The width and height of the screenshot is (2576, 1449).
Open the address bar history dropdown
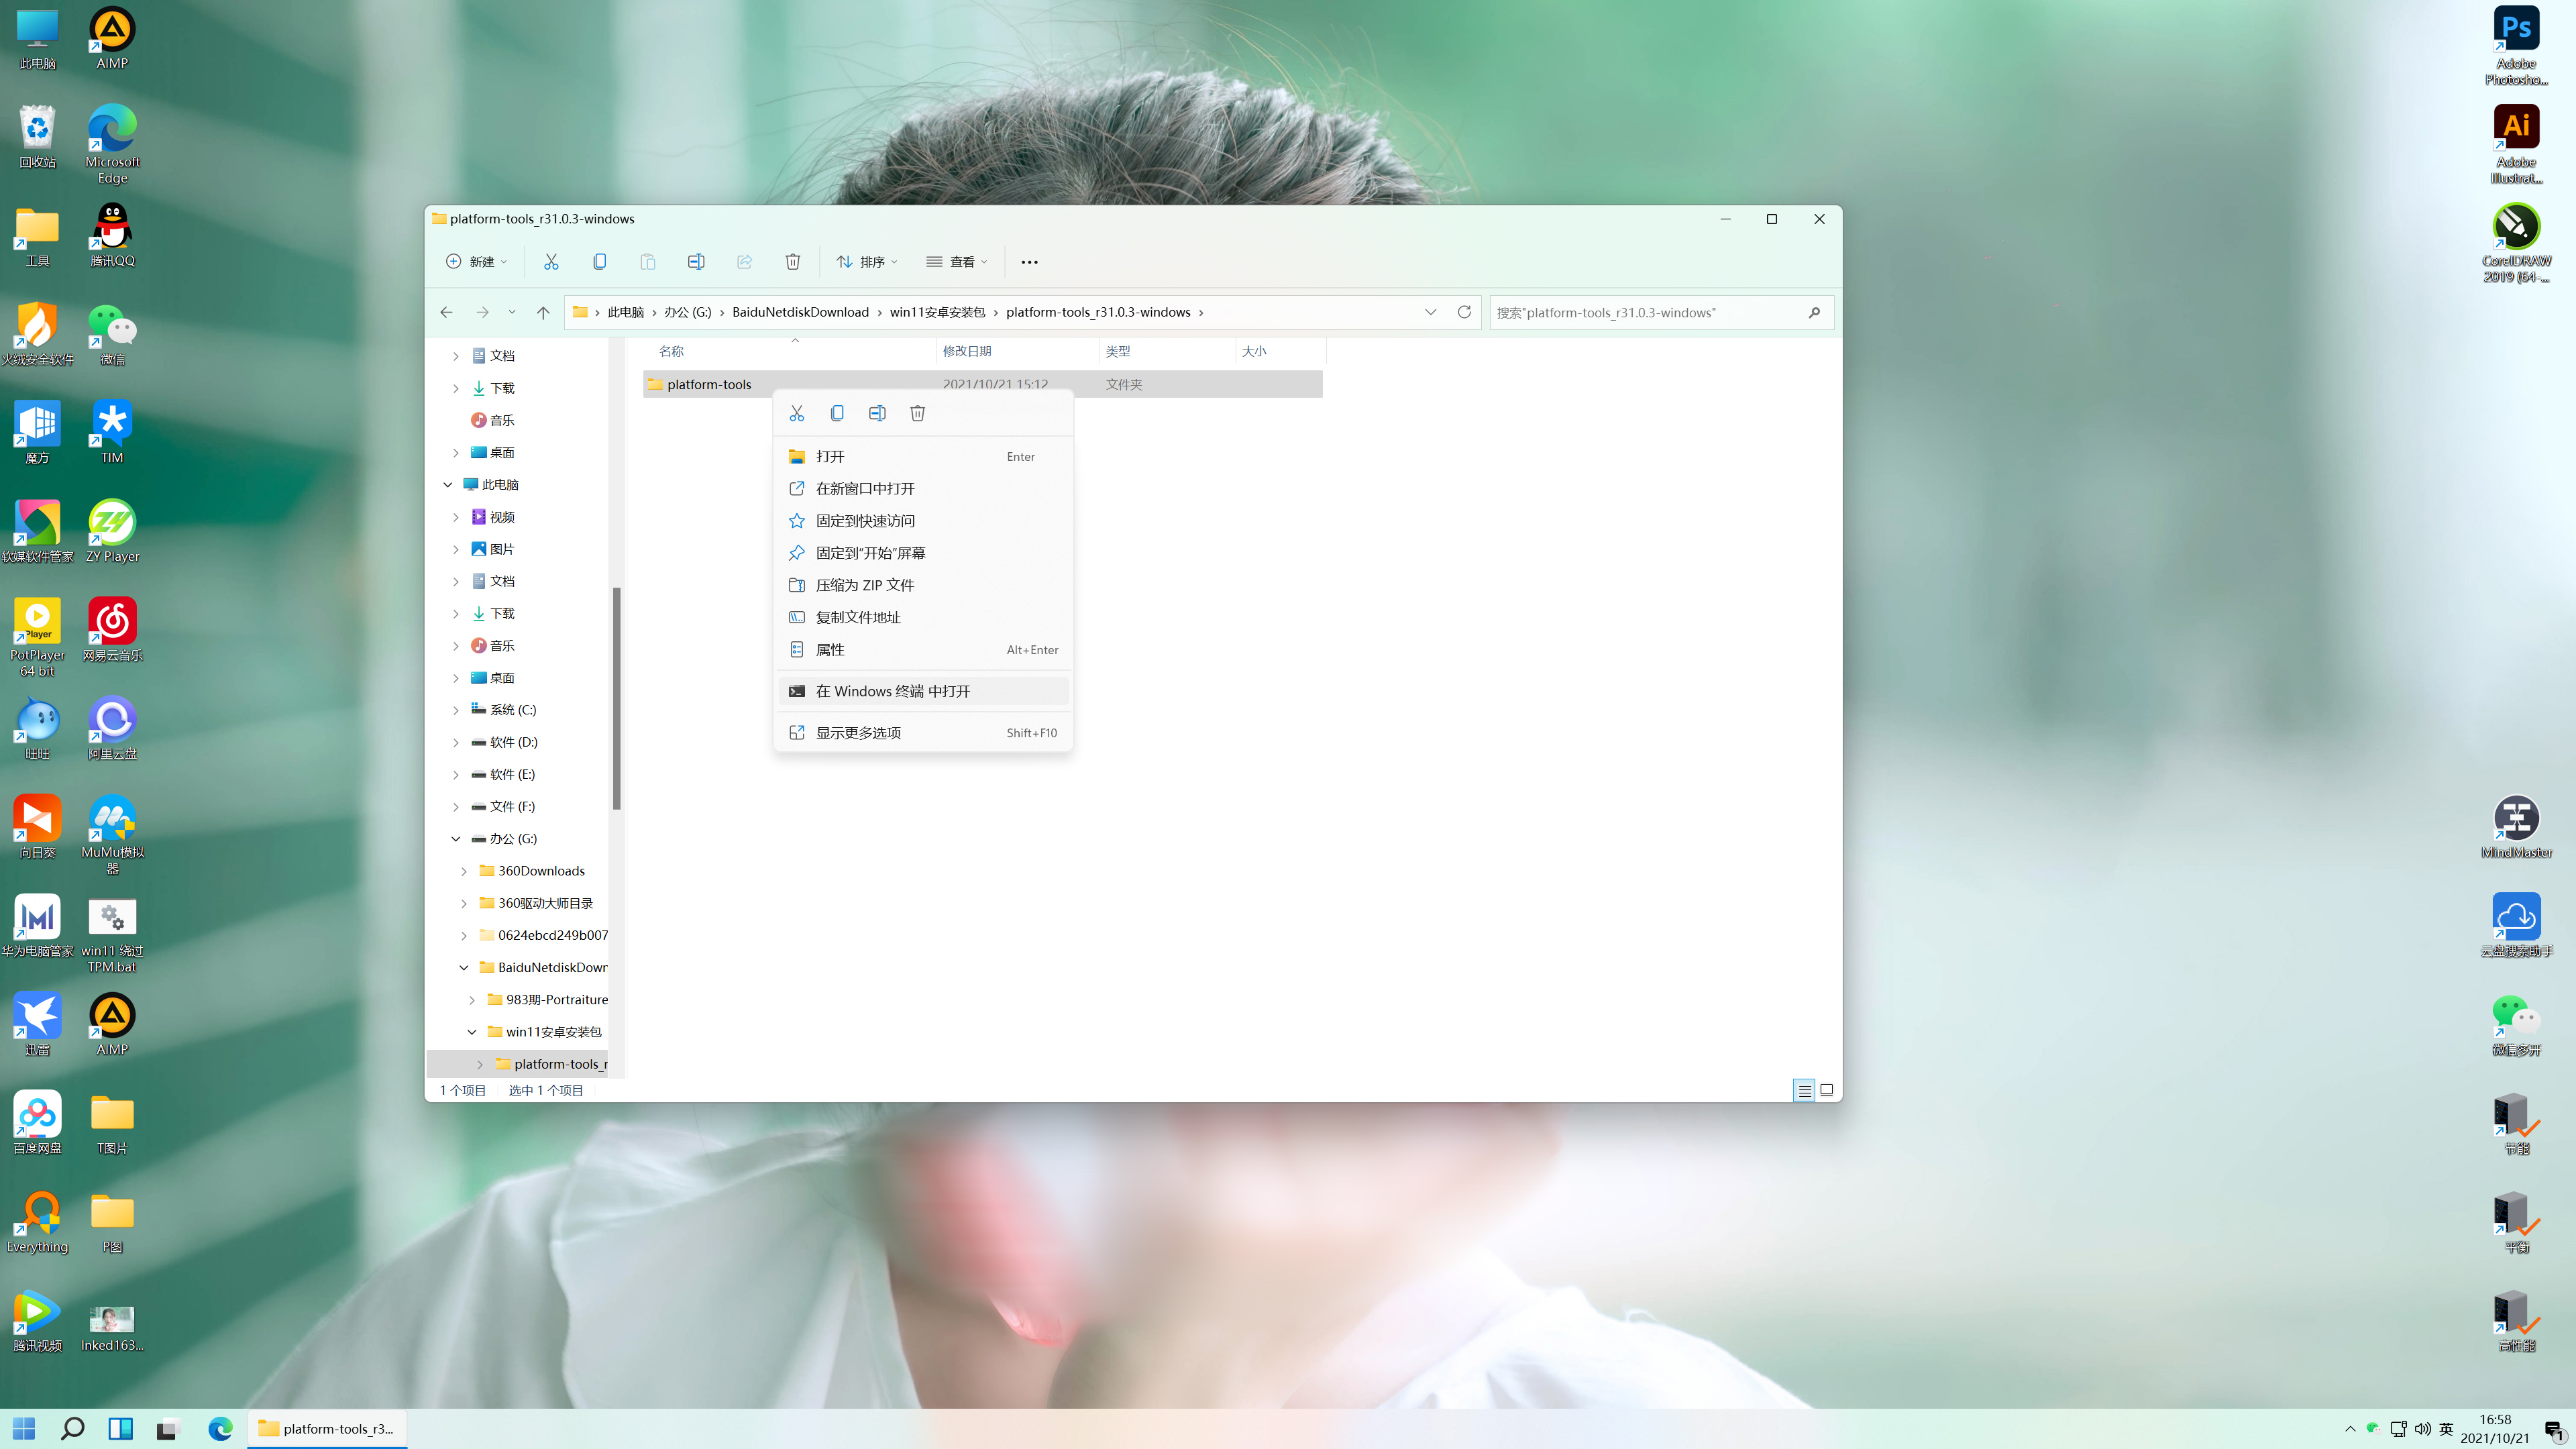tap(1430, 311)
